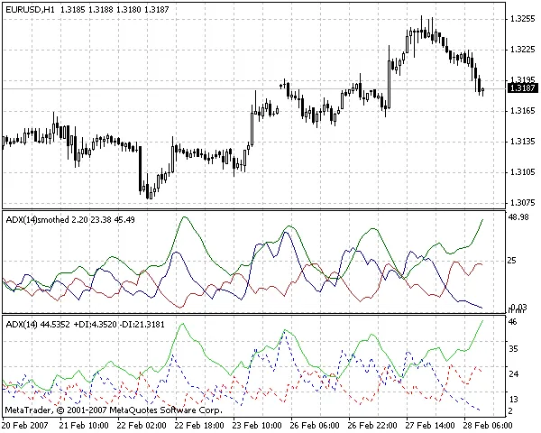Click the 35 value on lower ADX scale

point(512,347)
